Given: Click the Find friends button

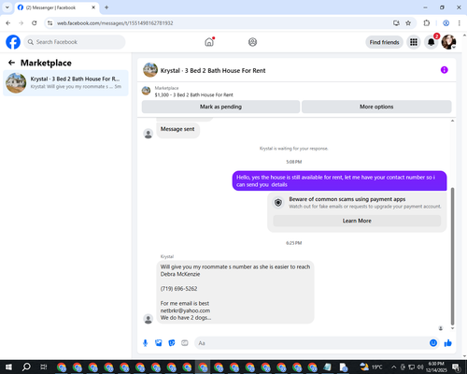Looking at the screenshot, I should pyautogui.click(x=384, y=42).
